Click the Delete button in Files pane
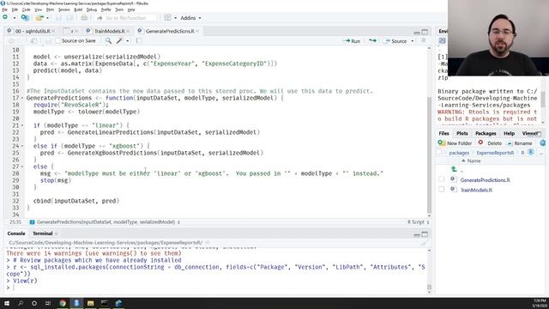 [490, 143]
